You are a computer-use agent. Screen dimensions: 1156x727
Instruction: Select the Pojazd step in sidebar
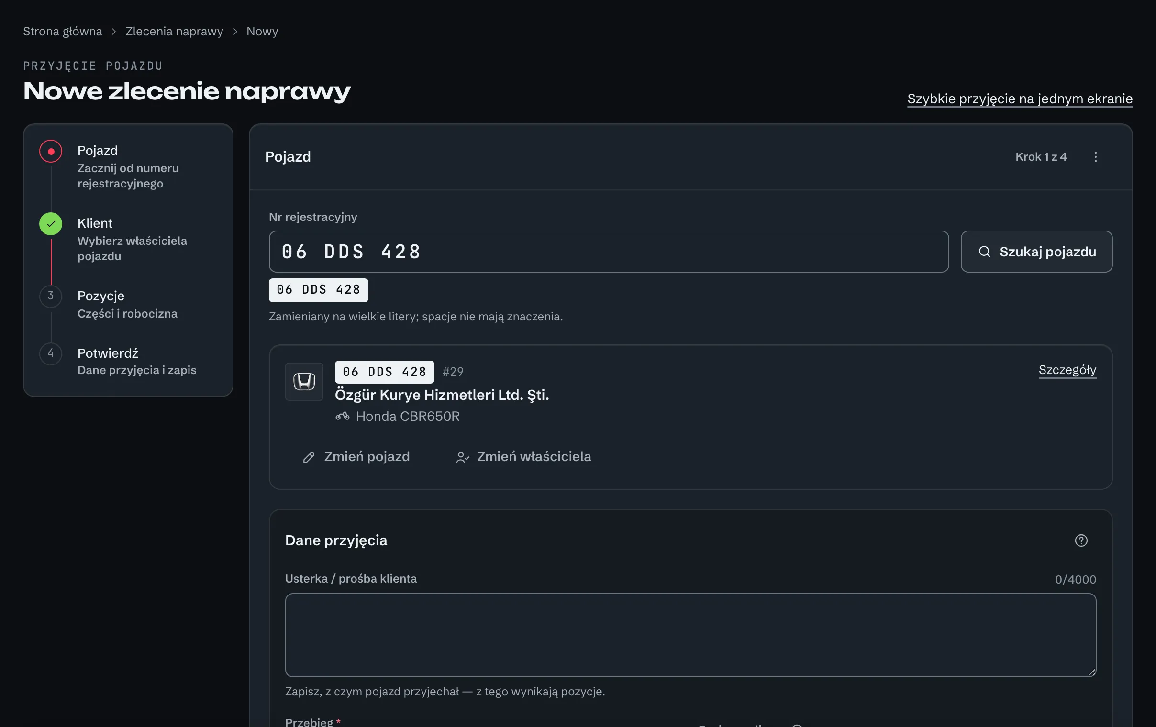pyautogui.click(x=128, y=166)
